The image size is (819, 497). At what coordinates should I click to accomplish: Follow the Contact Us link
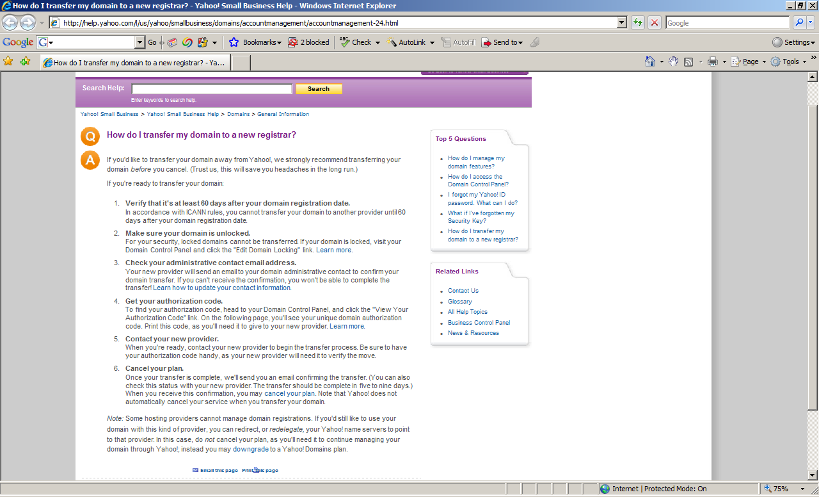tap(463, 291)
